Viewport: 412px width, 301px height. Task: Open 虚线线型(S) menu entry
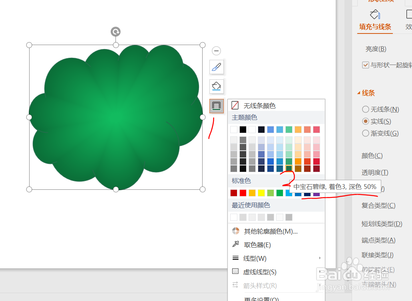[277, 272]
